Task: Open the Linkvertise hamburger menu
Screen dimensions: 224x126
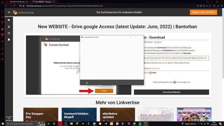Action: tap(9, 12)
